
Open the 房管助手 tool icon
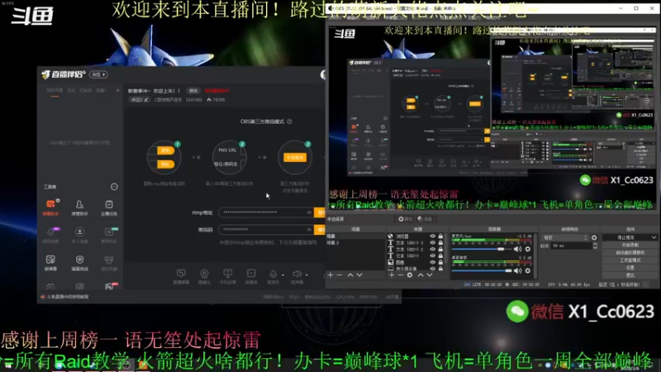(79, 204)
